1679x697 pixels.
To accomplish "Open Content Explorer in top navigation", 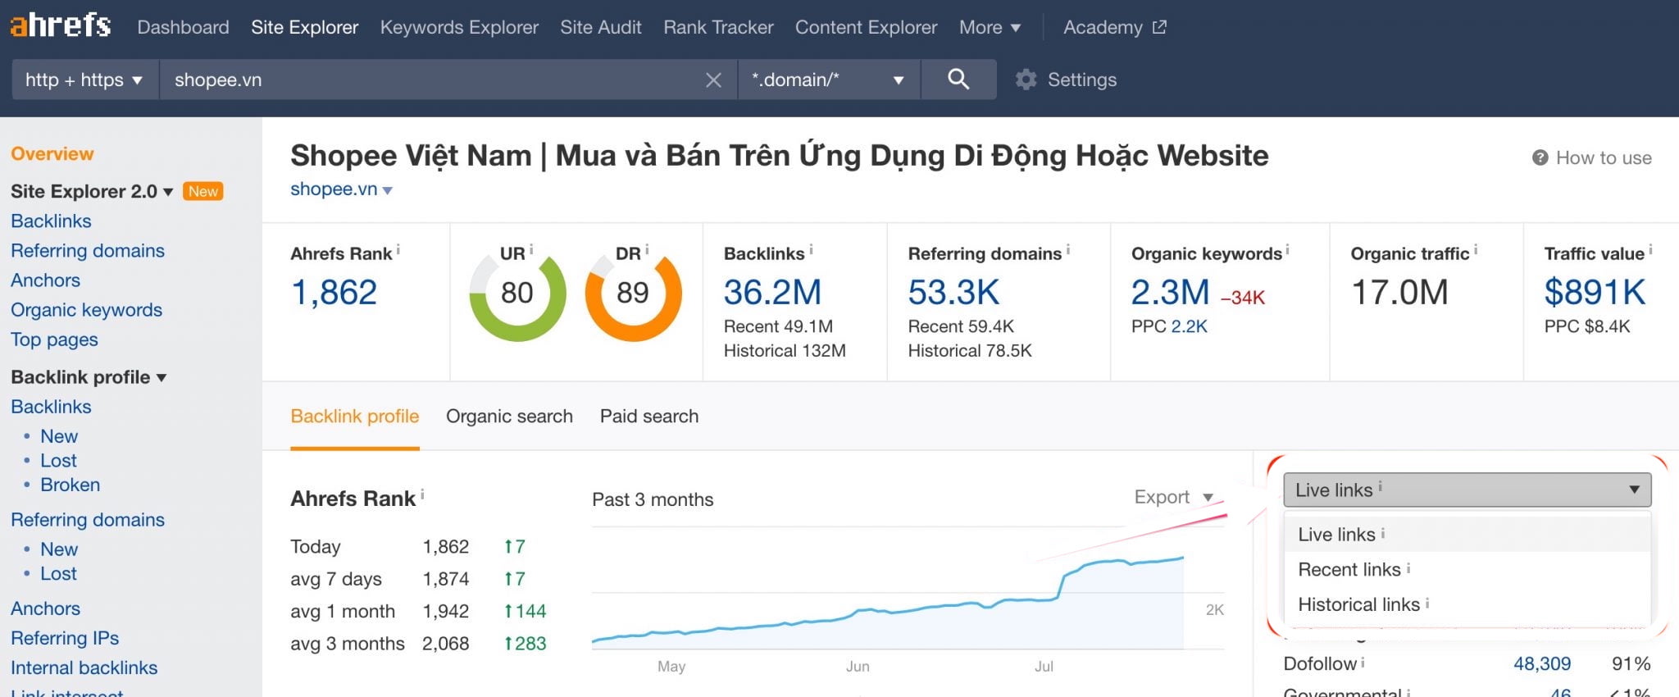I will tap(866, 27).
